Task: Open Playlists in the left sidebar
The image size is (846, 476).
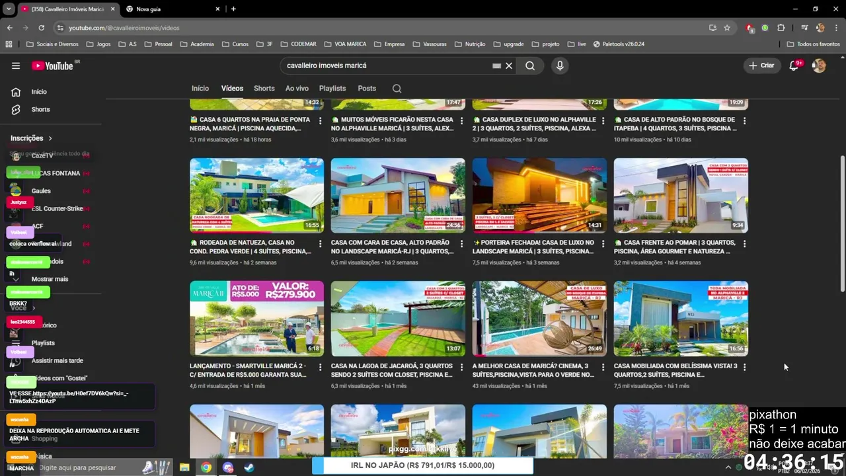Action: pos(43,343)
